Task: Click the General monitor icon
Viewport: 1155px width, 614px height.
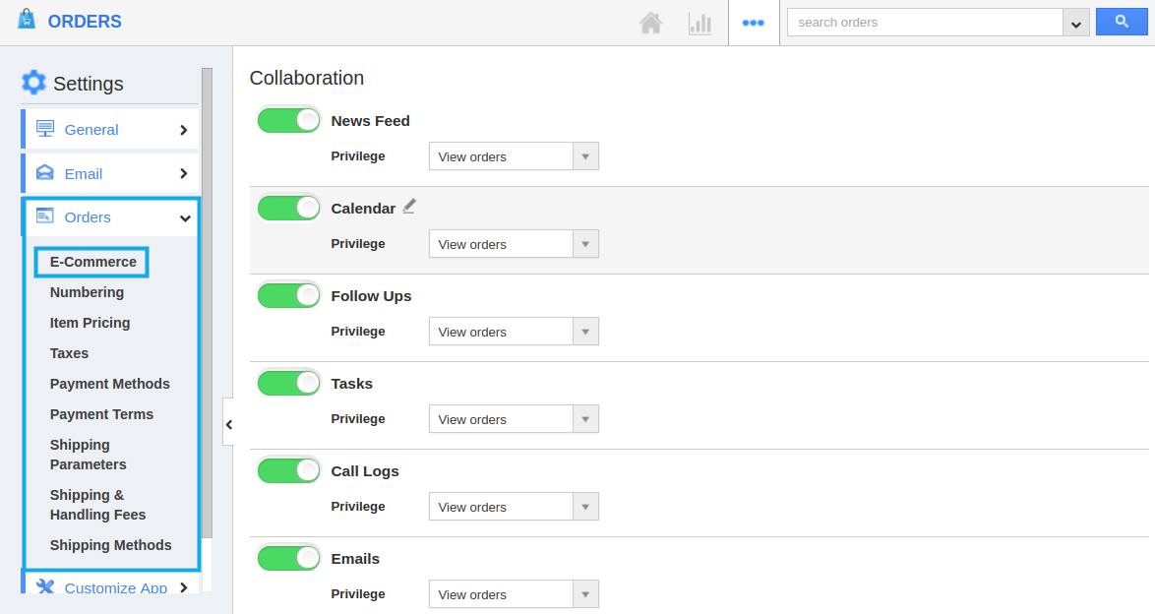Action: [45, 129]
